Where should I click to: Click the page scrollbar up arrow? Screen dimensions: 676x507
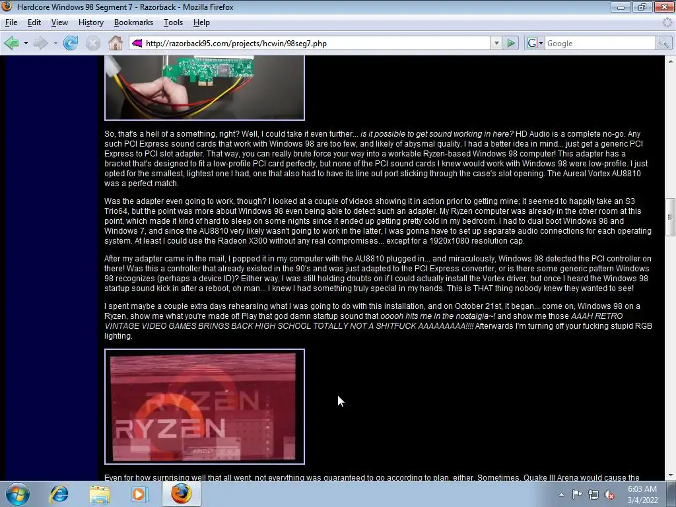coord(671,61)
